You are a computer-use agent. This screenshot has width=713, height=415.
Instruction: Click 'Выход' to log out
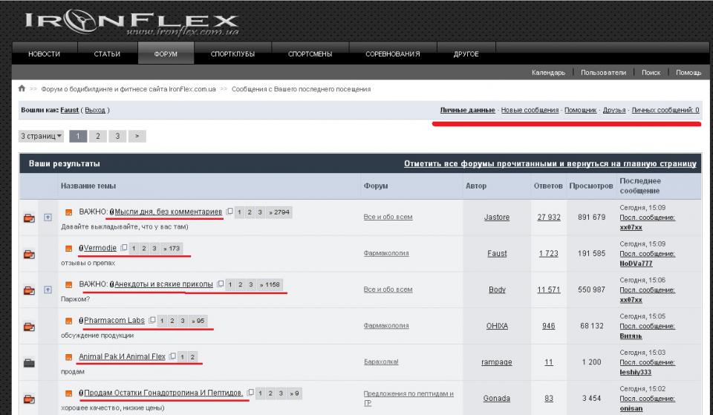point(95,110)
